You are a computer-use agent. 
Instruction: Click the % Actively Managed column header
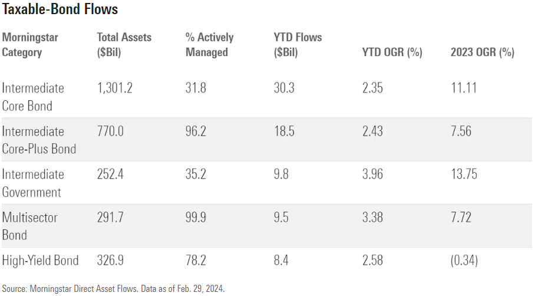click(x=209, y=45)
